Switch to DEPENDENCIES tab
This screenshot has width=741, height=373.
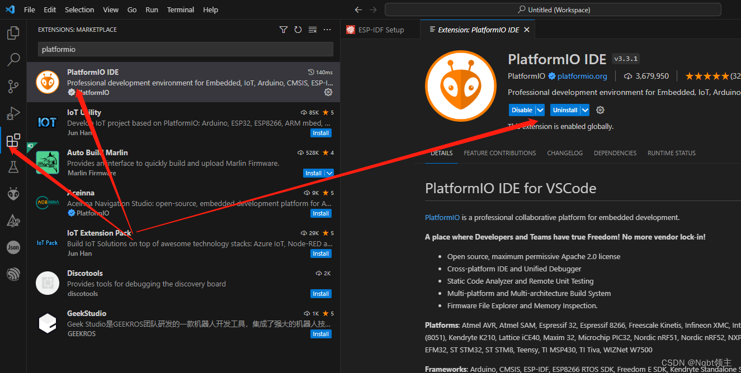tap(615, 153)
